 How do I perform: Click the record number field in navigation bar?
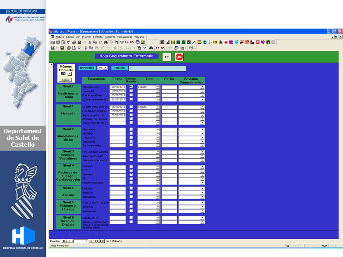point(80,241)
